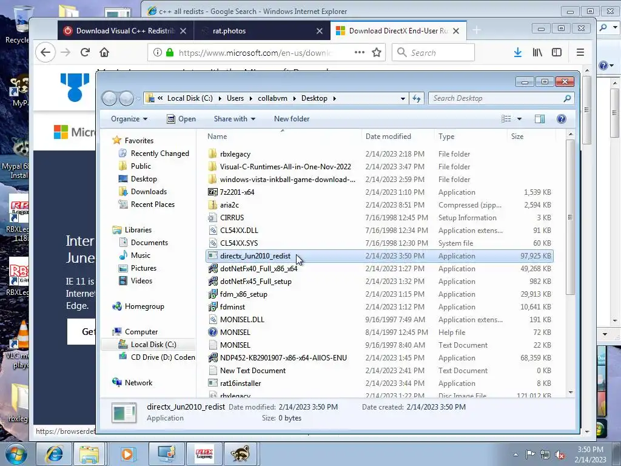This screenshot has height=466, width=621.
Task: Expand address bar history dropdown
Action: coord(403,98)
